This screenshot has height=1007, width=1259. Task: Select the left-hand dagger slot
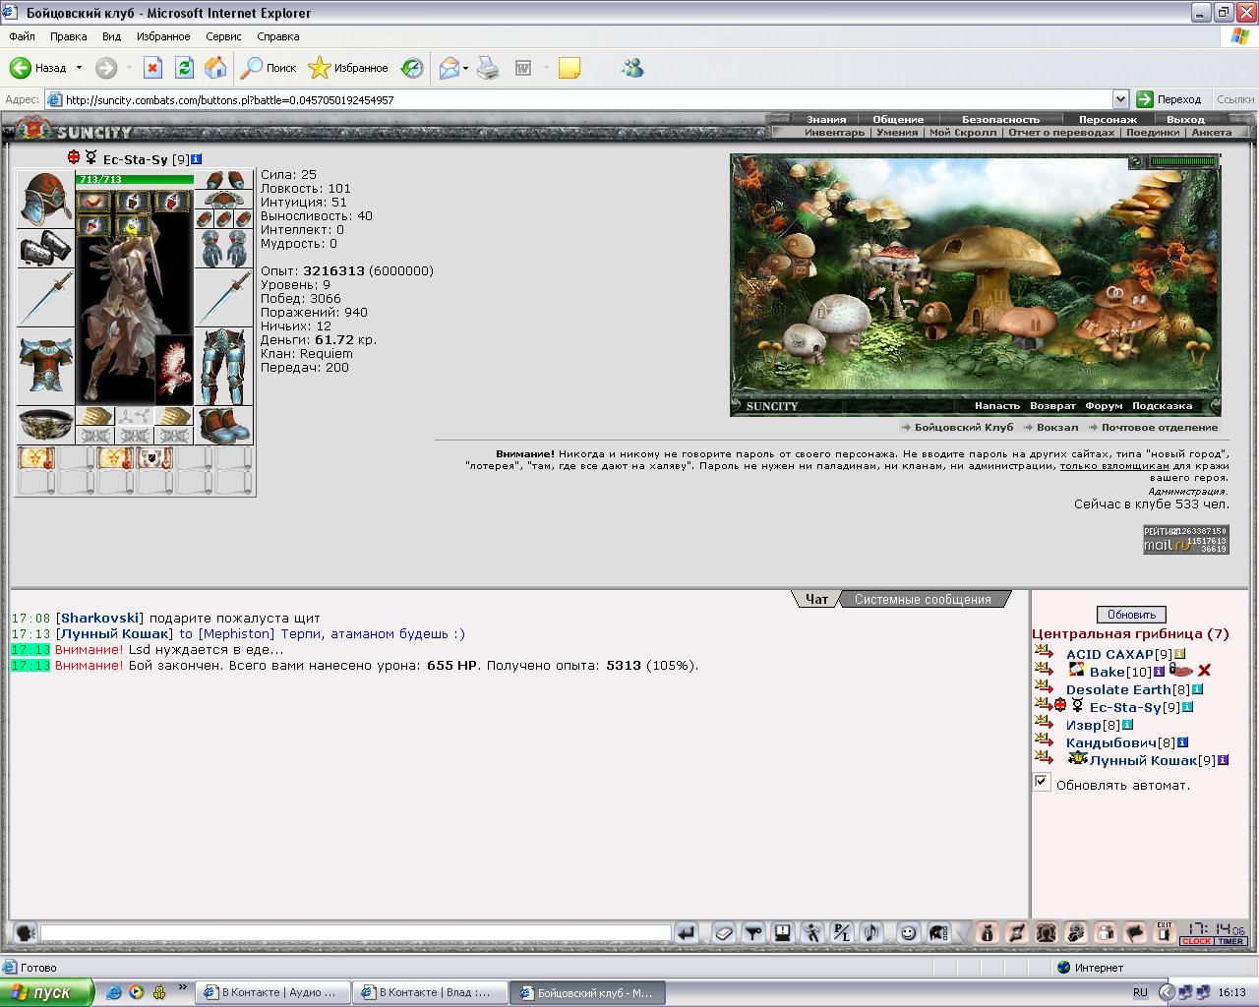(x=45, y=298)
